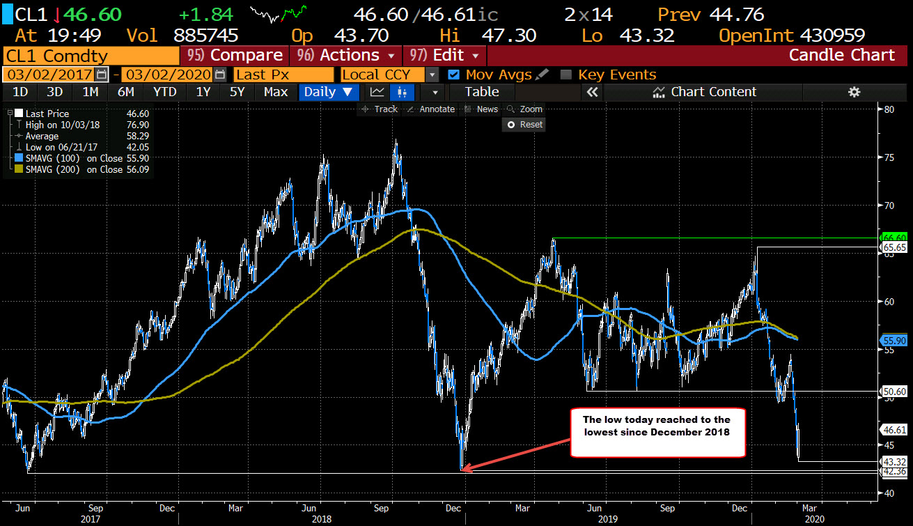Select the 1M time range

(91, 92)
